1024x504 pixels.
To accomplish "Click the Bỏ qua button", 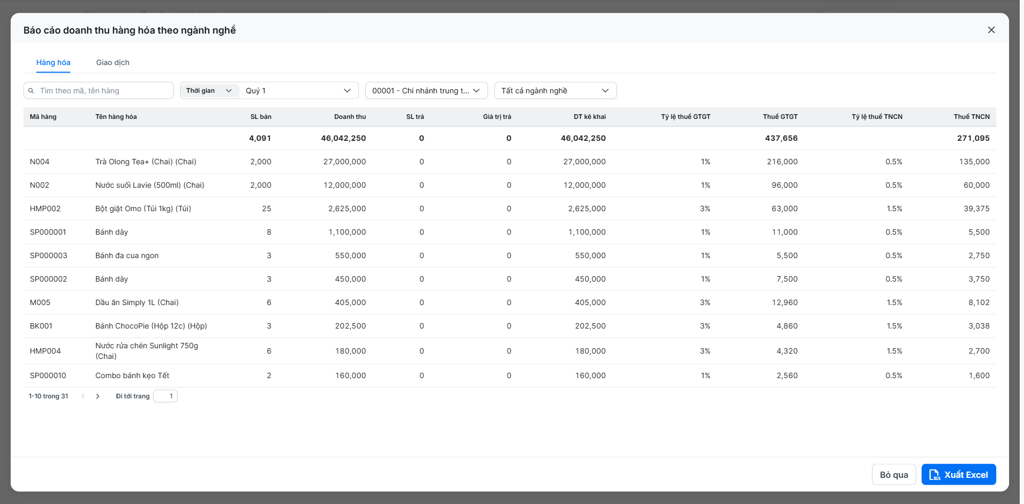I will coord(894,475).
